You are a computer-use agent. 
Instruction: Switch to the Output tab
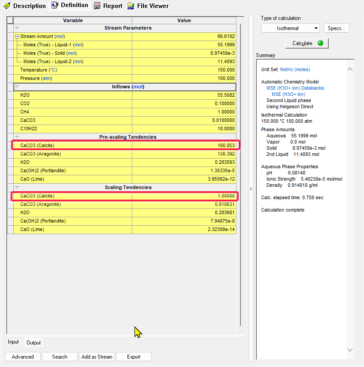click(x=34, y=343)
